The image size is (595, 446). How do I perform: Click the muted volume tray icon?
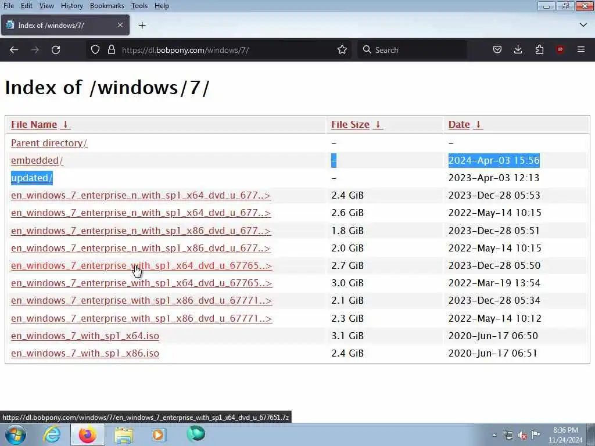(522, 436)
